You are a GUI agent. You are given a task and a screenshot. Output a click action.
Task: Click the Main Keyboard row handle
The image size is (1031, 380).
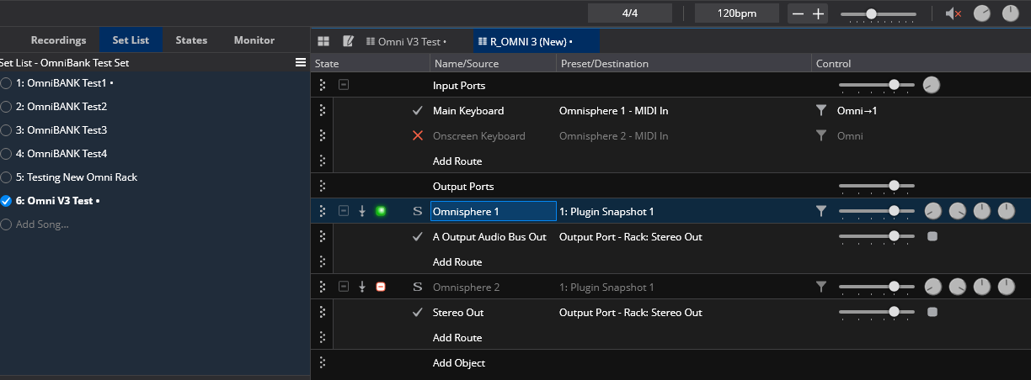[323, 110]
